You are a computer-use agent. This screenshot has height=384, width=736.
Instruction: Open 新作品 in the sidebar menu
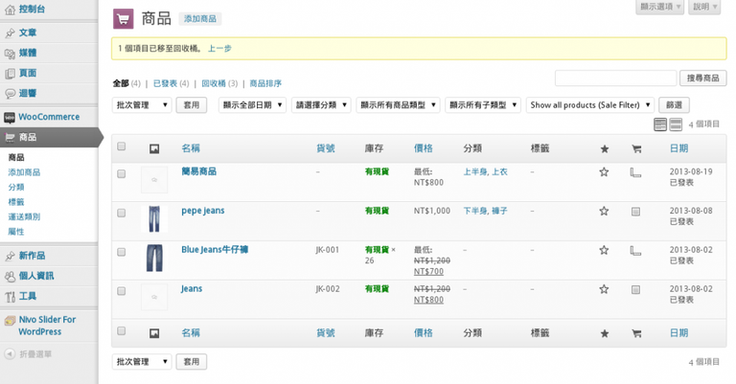[x=33, y=256]
